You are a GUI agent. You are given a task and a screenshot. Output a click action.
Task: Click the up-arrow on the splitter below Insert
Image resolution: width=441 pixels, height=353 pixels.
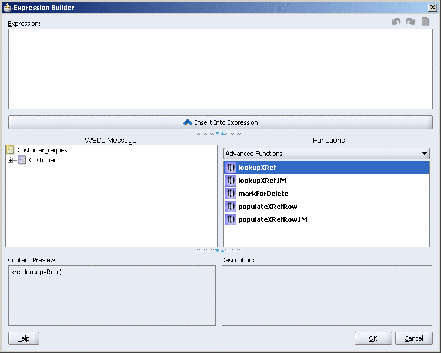tap(222, 133)
